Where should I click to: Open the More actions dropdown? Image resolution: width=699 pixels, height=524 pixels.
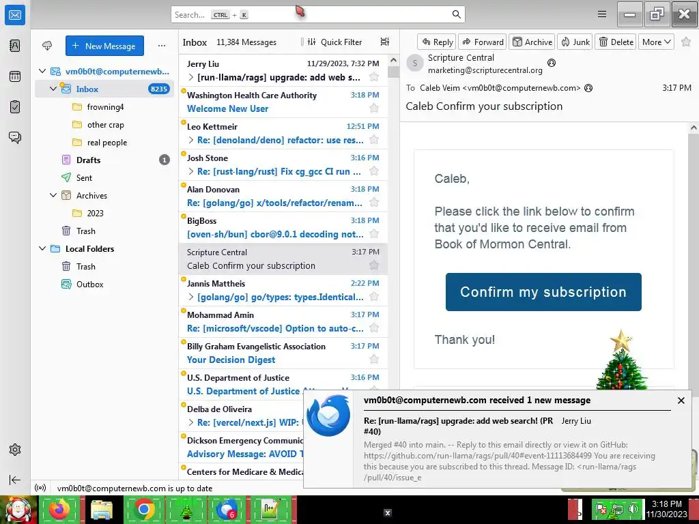[656, 42]
